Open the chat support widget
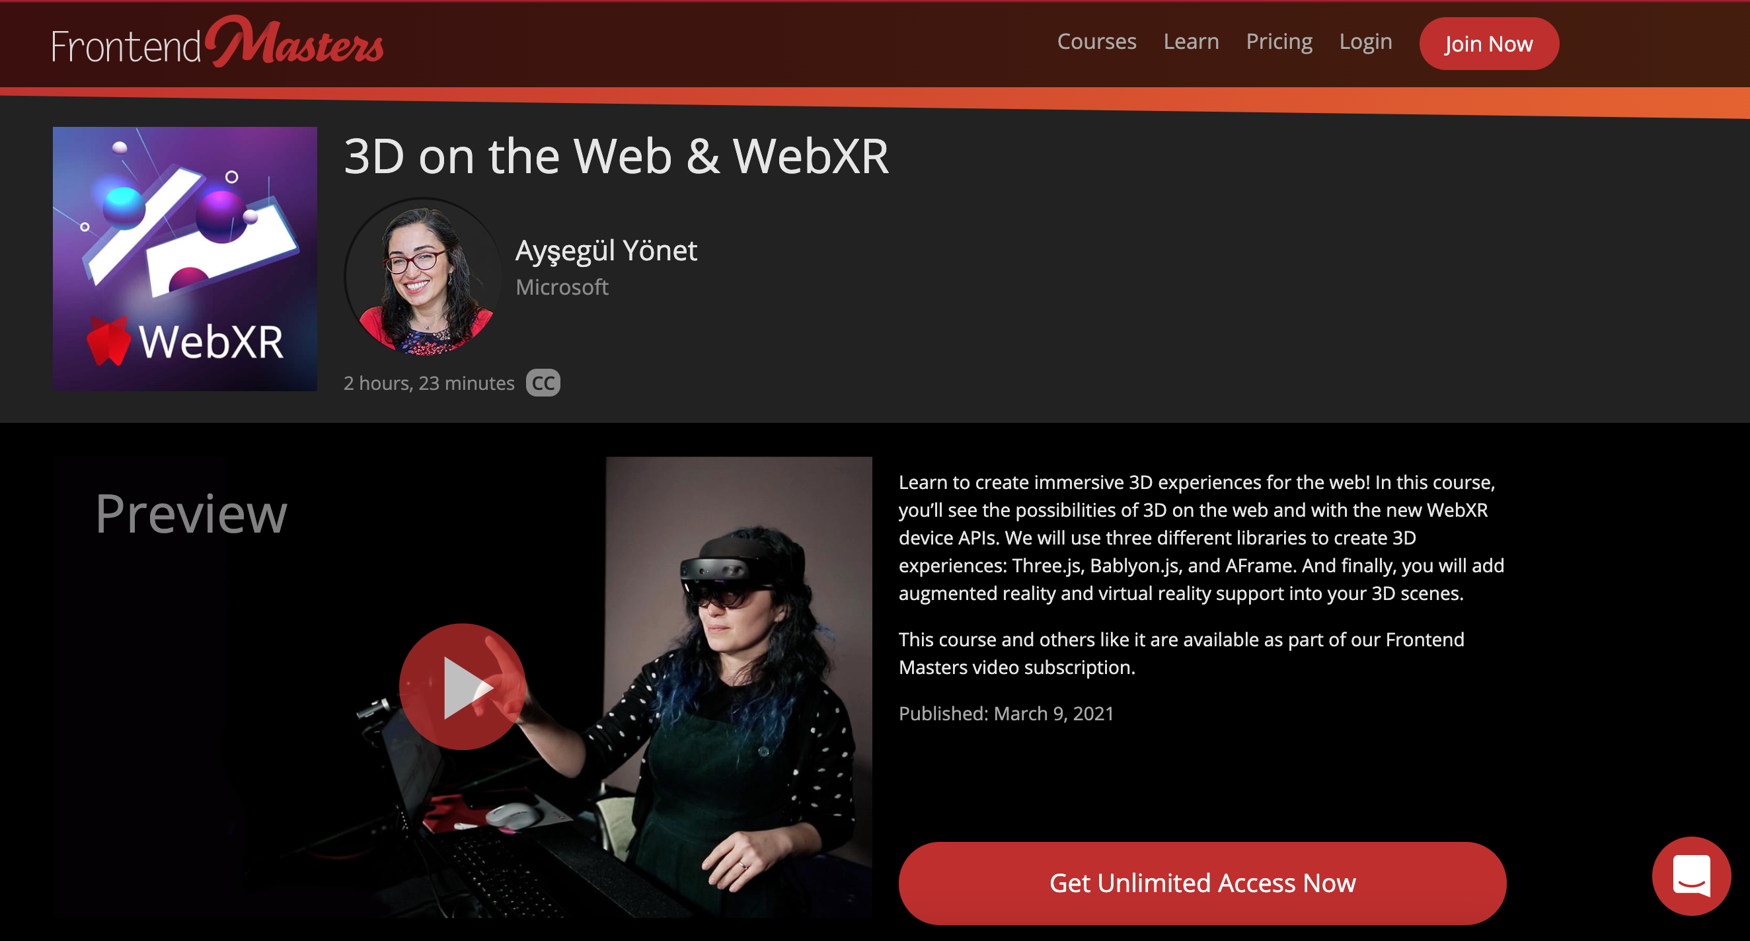Image resolution: width=1750 pixels, height=941 pixels. coord(1692,876)
